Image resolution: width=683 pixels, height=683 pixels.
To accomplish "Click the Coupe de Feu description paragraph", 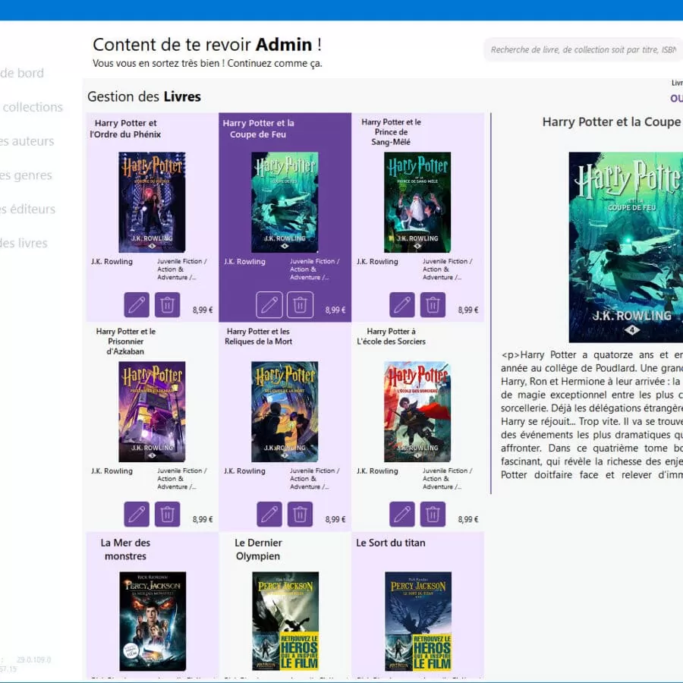I will 592,414.
